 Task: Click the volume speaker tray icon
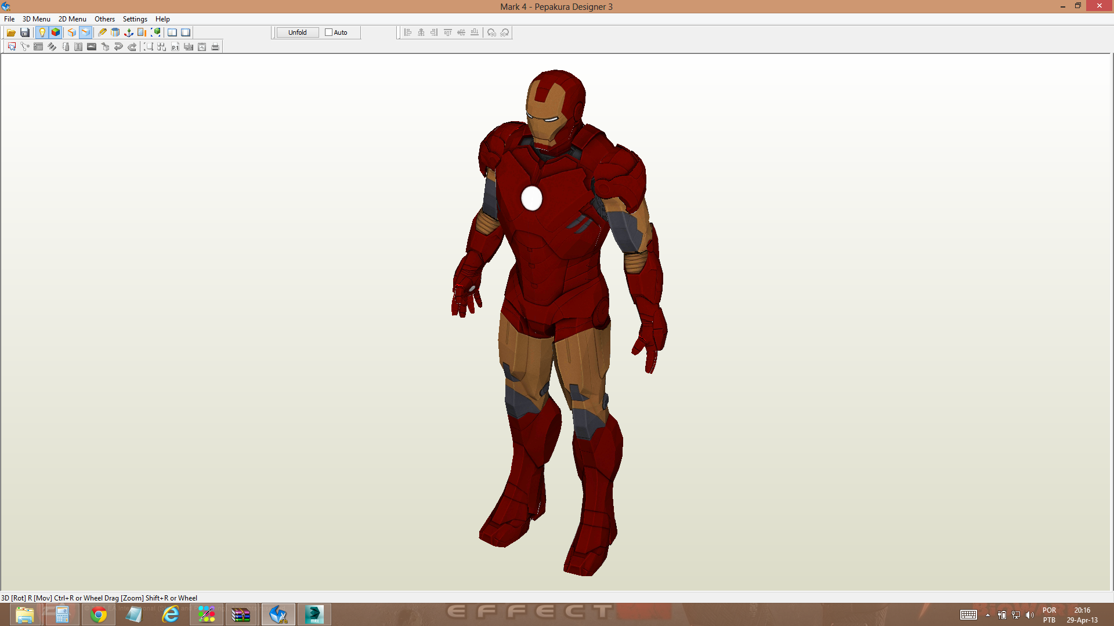[1030, 615]
